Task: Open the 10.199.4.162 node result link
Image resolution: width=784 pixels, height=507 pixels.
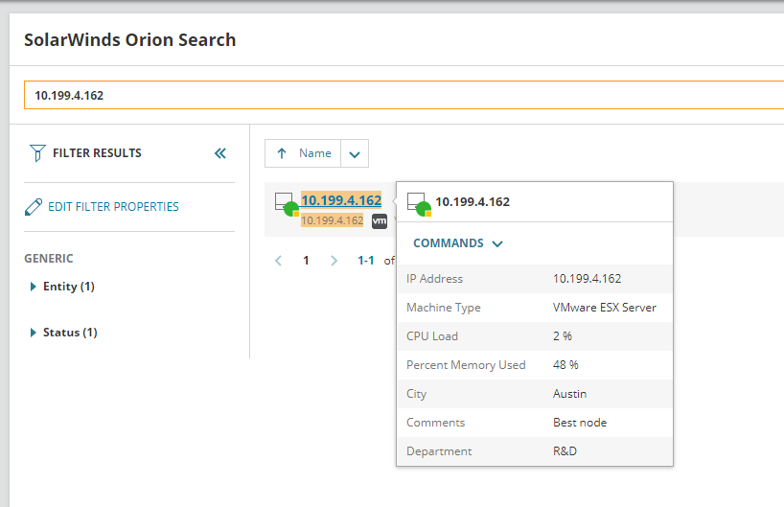Action: point(341,200)
